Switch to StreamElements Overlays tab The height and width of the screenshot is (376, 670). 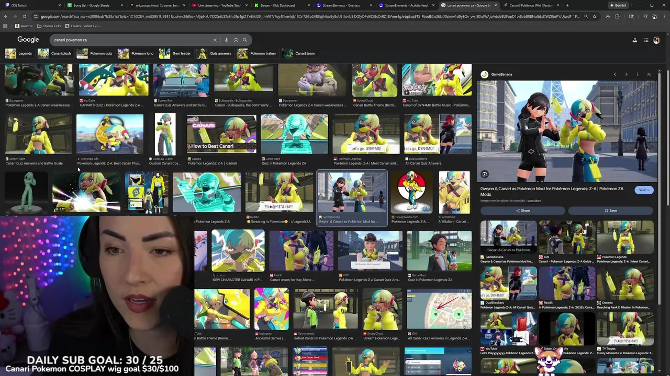pos(343,5)
